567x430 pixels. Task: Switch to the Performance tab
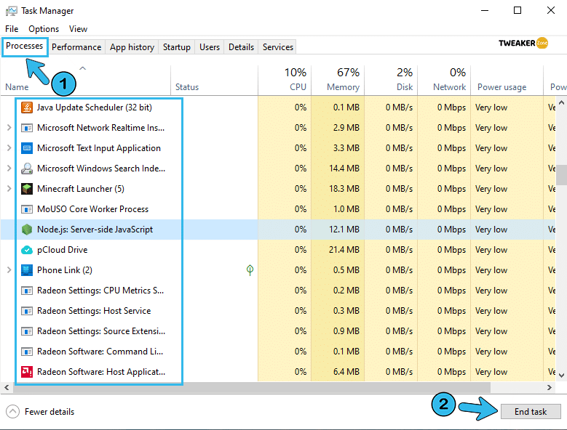click(76, 47)
